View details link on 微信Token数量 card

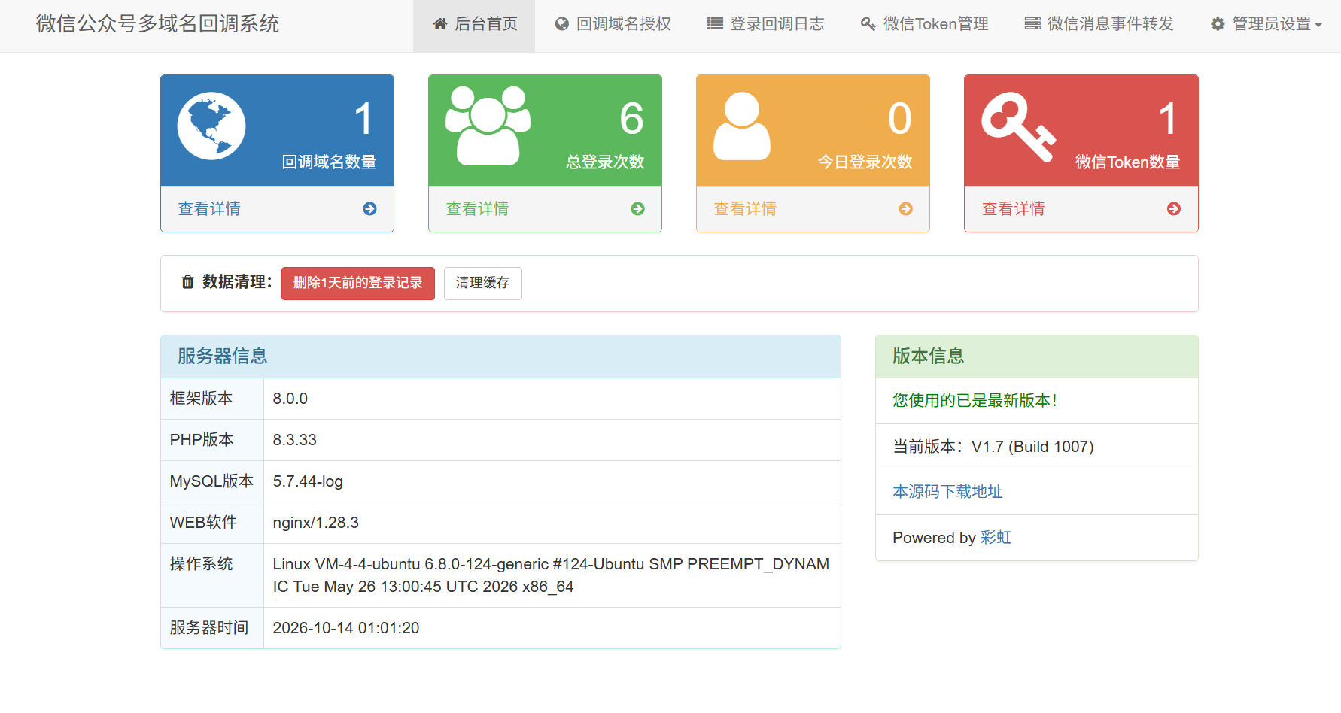(x=1013, y=209)
